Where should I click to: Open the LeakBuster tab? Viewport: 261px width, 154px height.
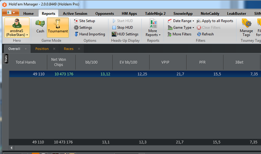point(236,14)
